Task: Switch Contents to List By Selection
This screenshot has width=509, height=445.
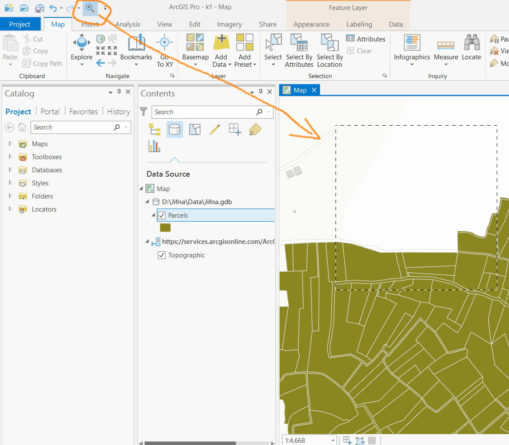Action: pos(195,130)
